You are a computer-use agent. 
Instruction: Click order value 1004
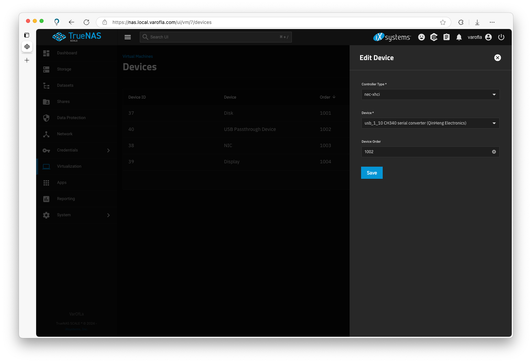325,162
